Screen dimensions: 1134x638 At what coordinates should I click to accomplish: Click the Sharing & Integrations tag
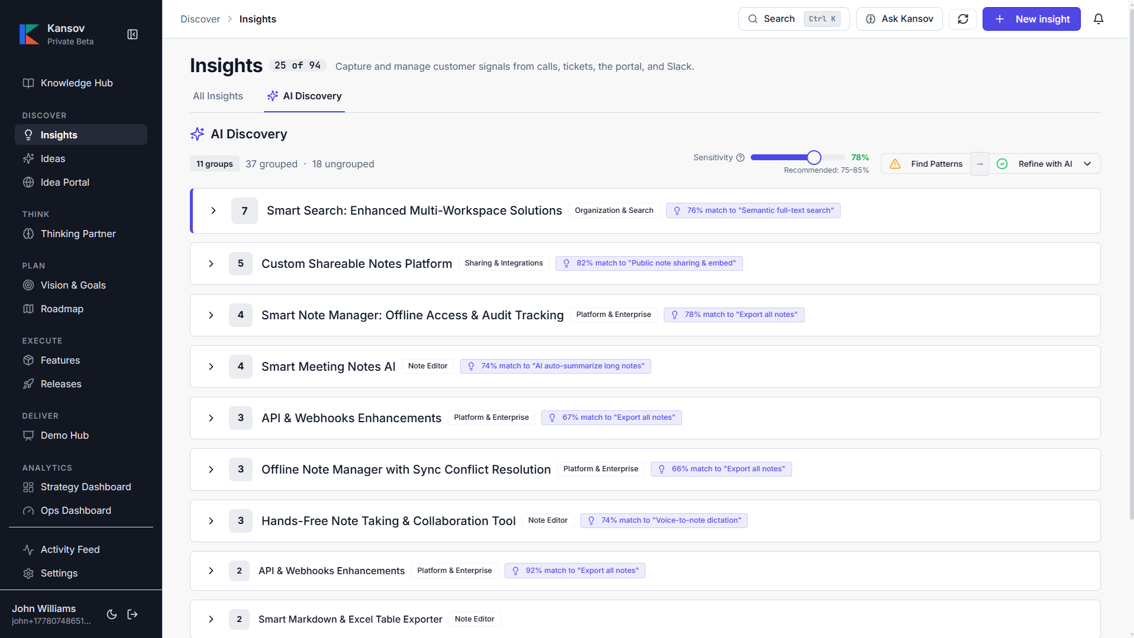pyautogui.click(x=503, y=263)
